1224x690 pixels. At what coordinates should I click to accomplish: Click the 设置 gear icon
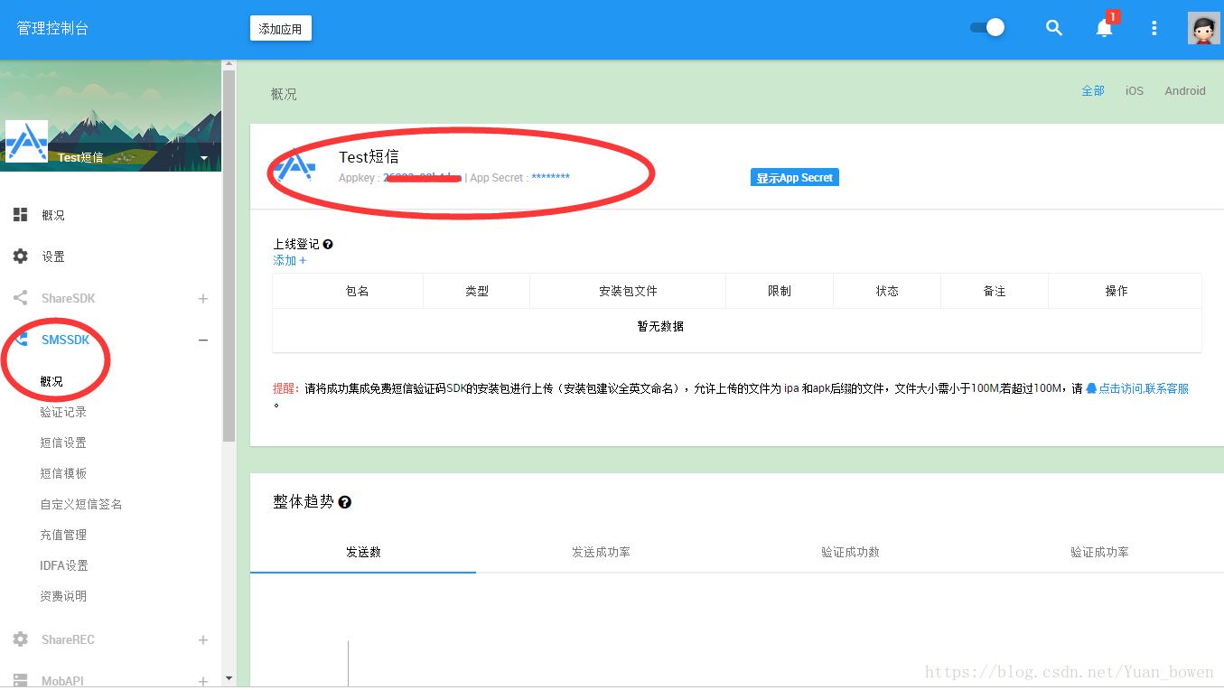tap(20, 256)
